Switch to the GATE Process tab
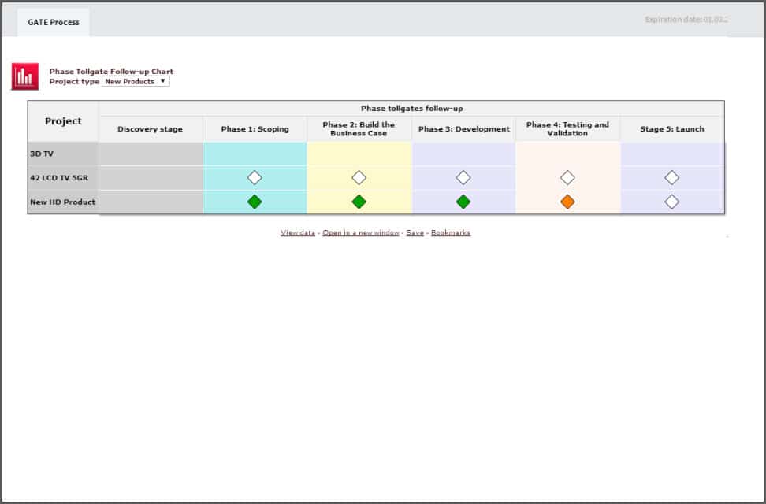 pyautogui.click(x=54, y=22)
